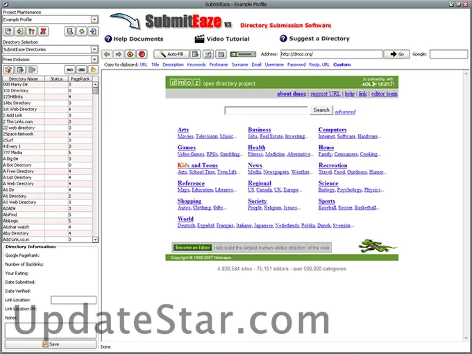
Task: Open the Free Inclusion dropdown
Action: [94, 59]
